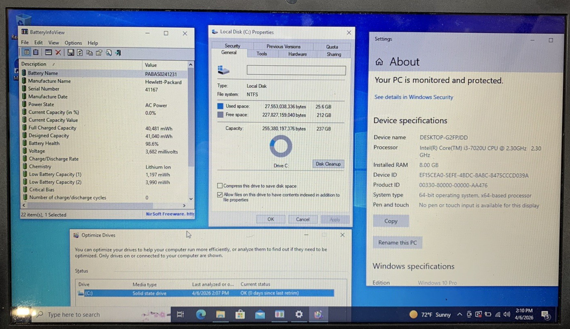Image resolution: width=570 pixels, height=329 pixels.
Task: Click the Copy selected items toolbar icon
Action: (x=89, y=52)
